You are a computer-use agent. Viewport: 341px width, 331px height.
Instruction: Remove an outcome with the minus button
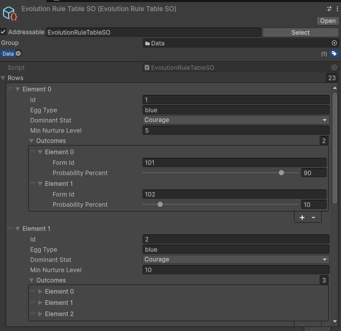click(313, 218)
